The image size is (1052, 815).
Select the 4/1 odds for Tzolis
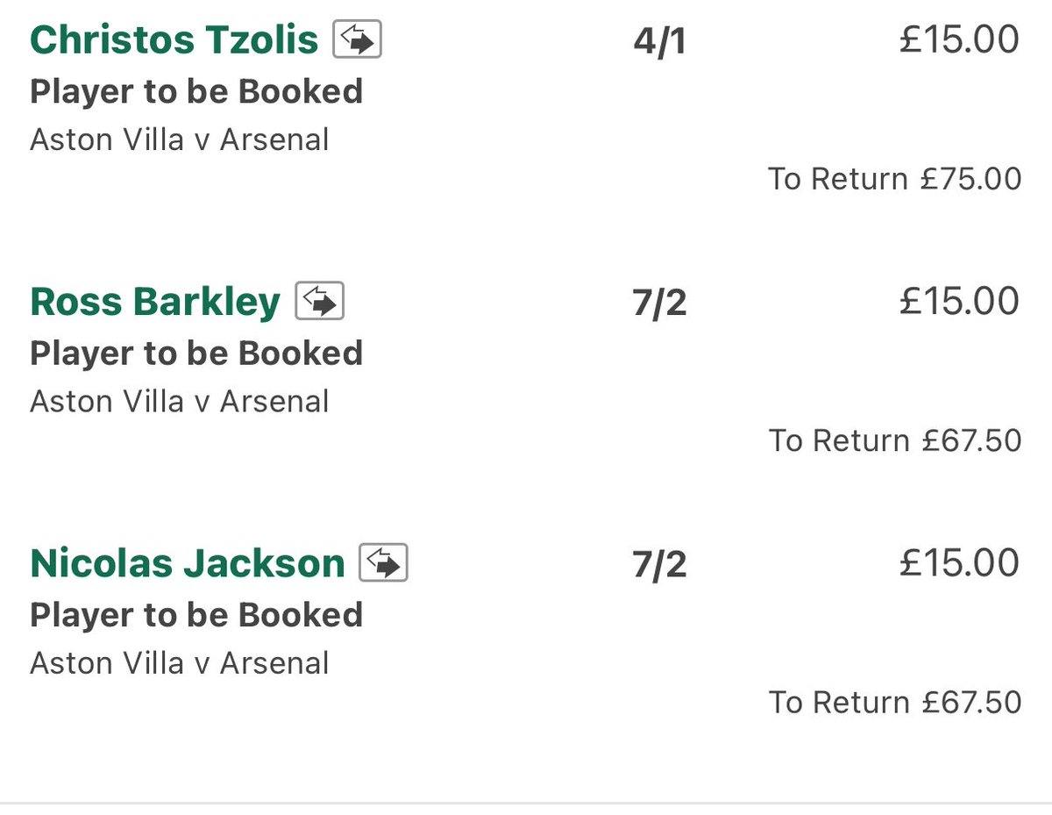click(x=659, y=42)
